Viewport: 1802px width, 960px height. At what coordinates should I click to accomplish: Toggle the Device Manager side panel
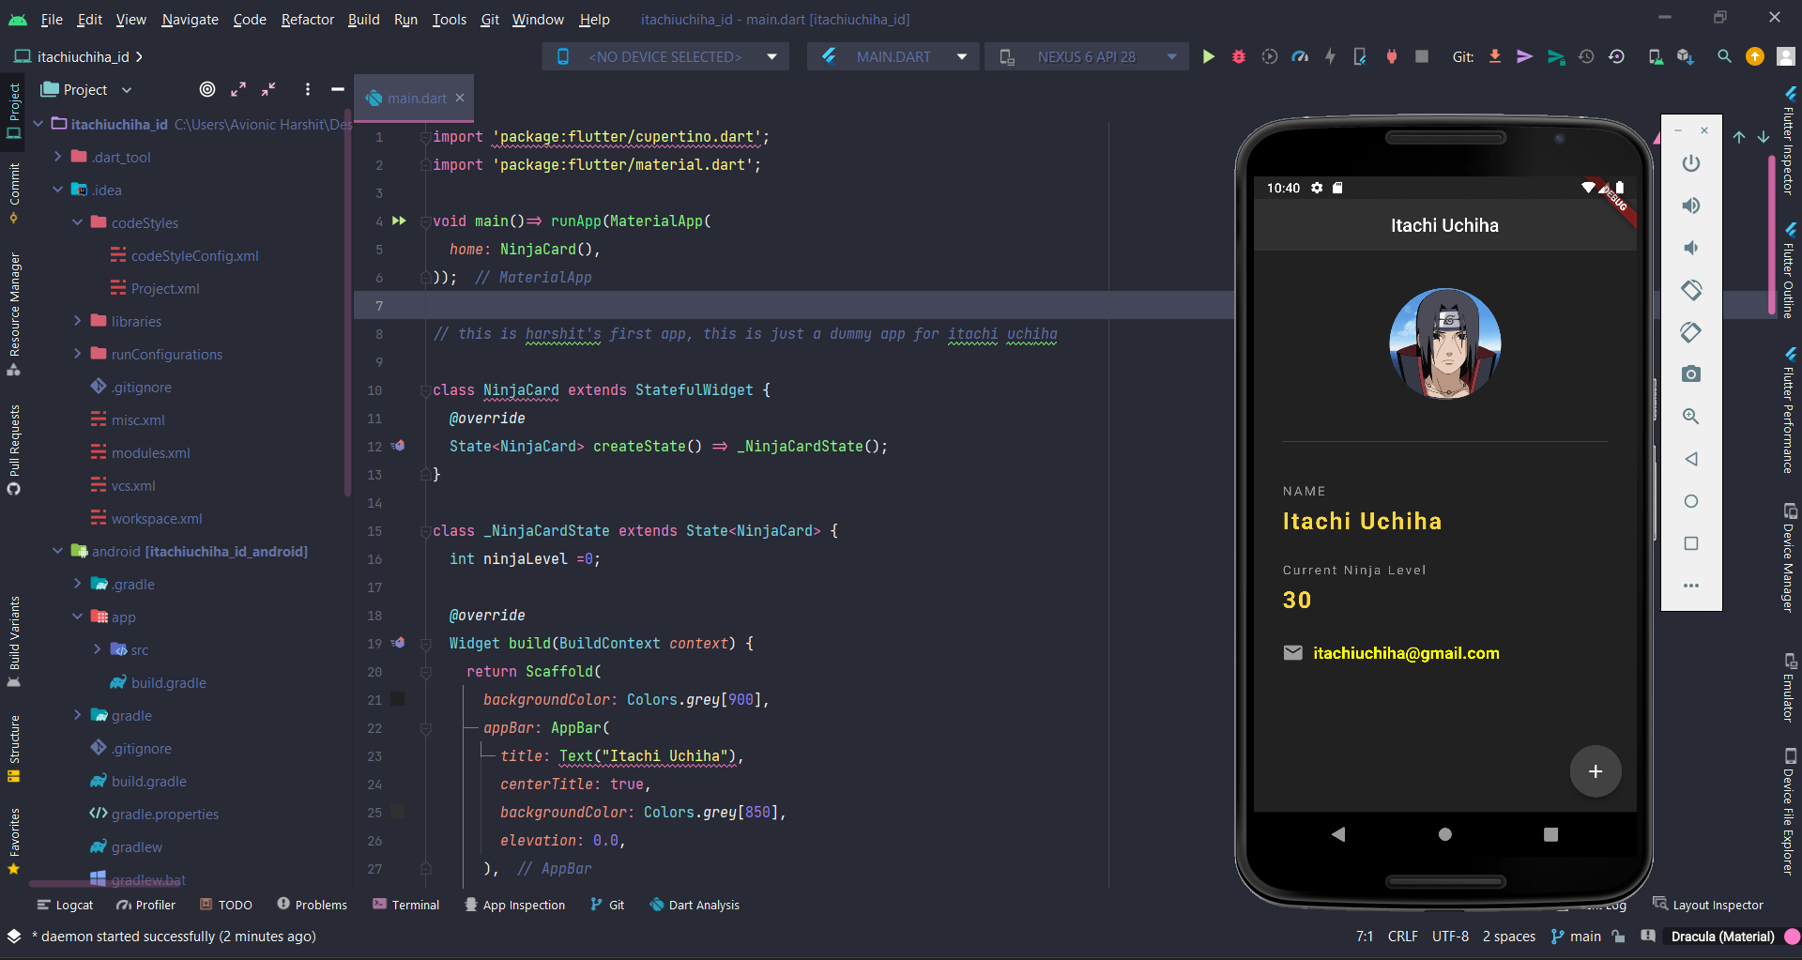click(1790, 557)
